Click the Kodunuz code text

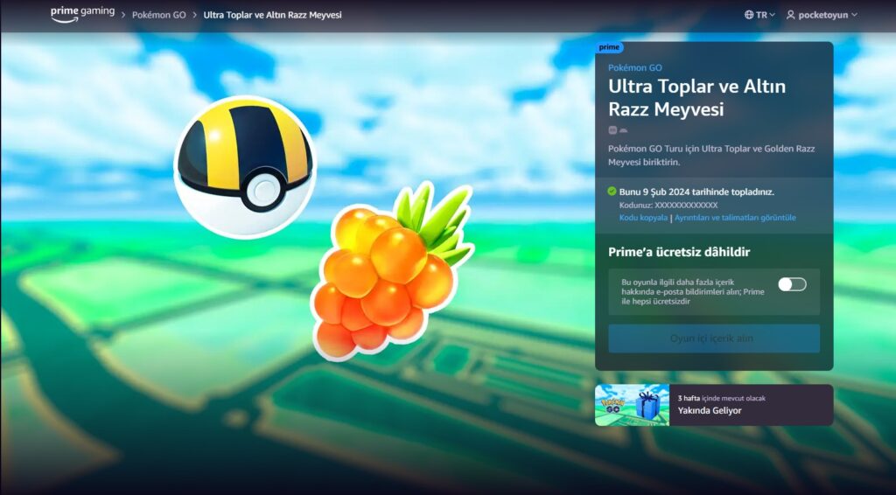(x=668, y=205)
